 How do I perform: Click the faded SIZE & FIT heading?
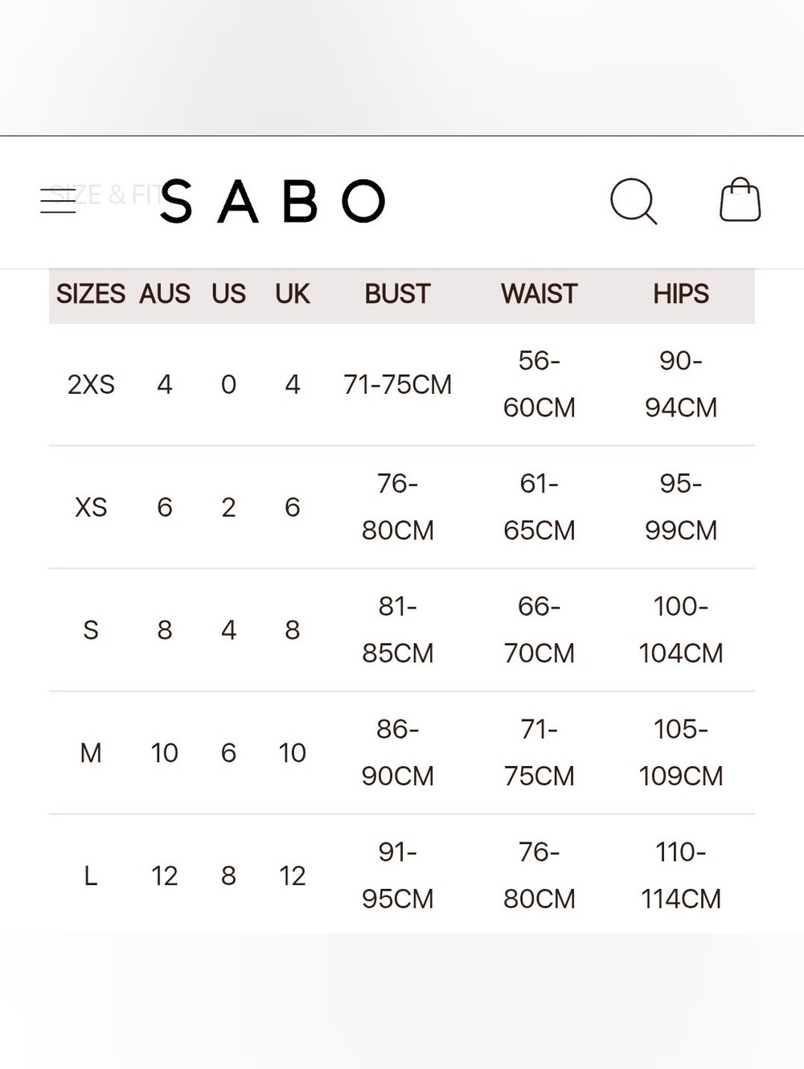[105, 195]
